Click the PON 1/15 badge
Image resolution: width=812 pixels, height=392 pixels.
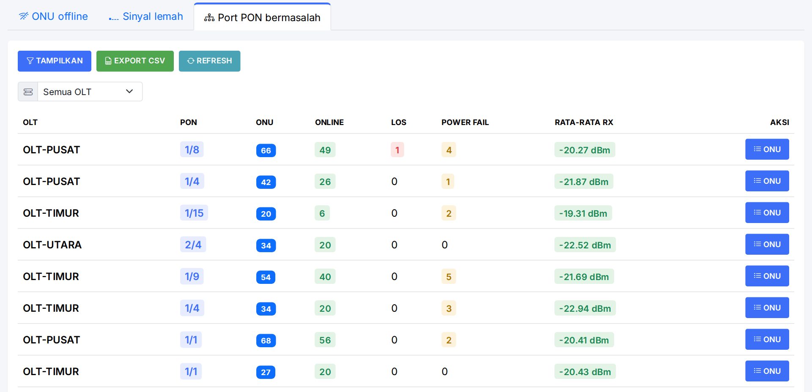click(194, 213)
